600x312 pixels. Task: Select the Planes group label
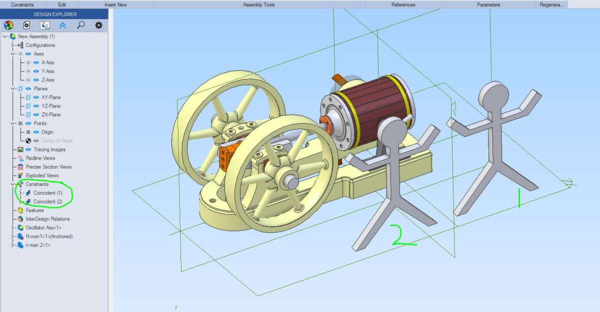click(40, 88)
